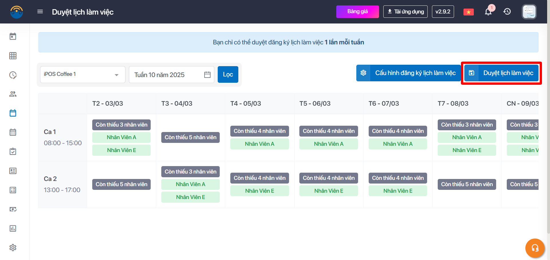
Task: Click the user avatar thumbnail
Action: [x=529, y=12]
